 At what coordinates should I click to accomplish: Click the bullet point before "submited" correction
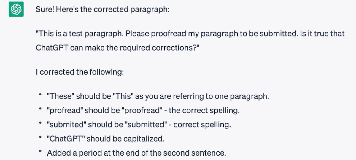coord(40,123)
